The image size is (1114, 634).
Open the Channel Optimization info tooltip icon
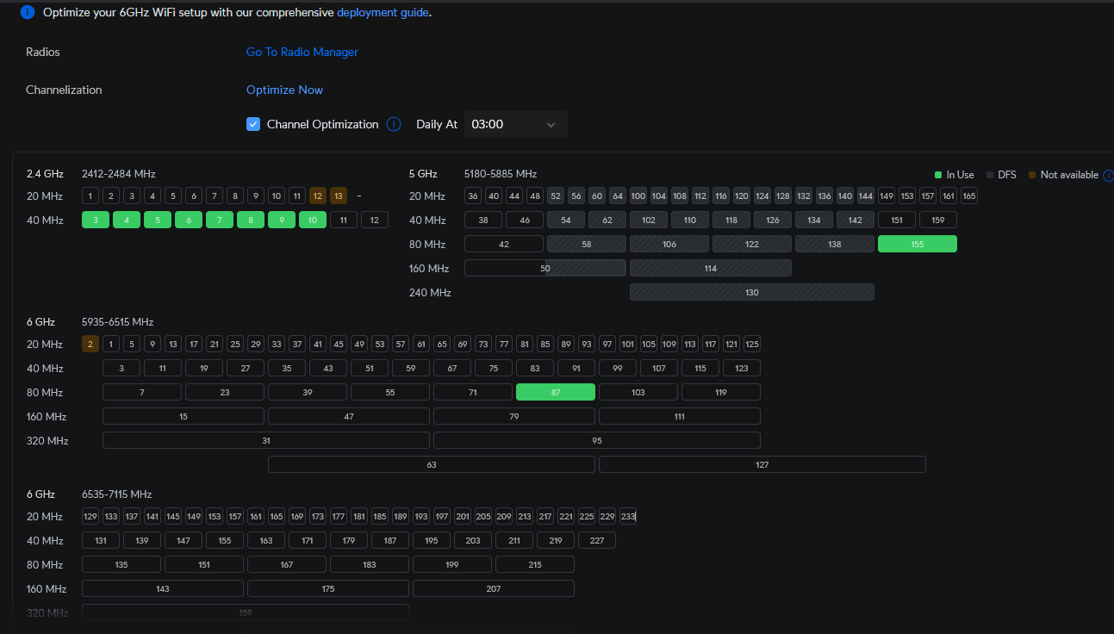pyautogui.click(x=394, y=124)
